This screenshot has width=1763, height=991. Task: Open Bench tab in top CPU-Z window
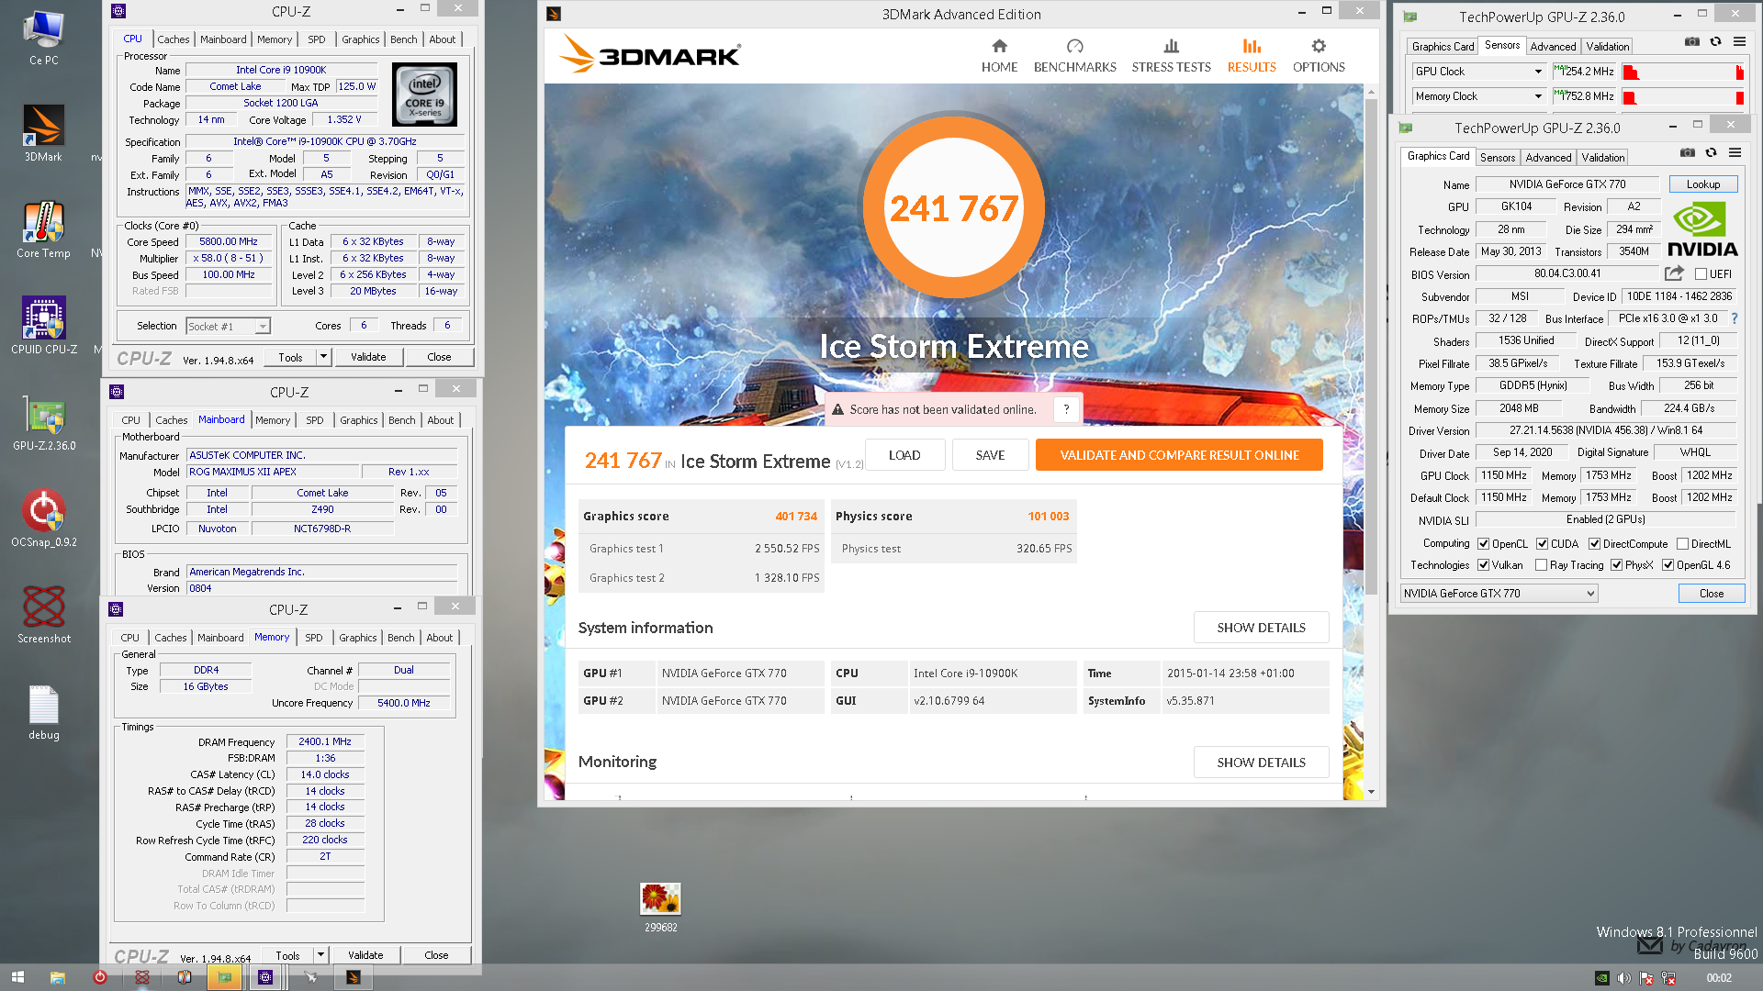pos(403,39)
